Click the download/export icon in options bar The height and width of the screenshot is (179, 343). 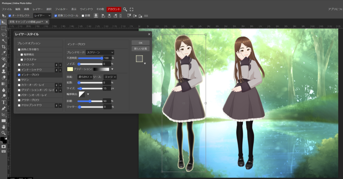click(96, 16)
